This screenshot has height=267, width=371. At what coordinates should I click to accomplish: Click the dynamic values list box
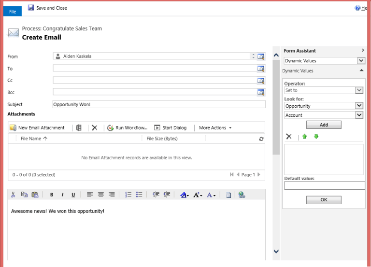[324, 159]
